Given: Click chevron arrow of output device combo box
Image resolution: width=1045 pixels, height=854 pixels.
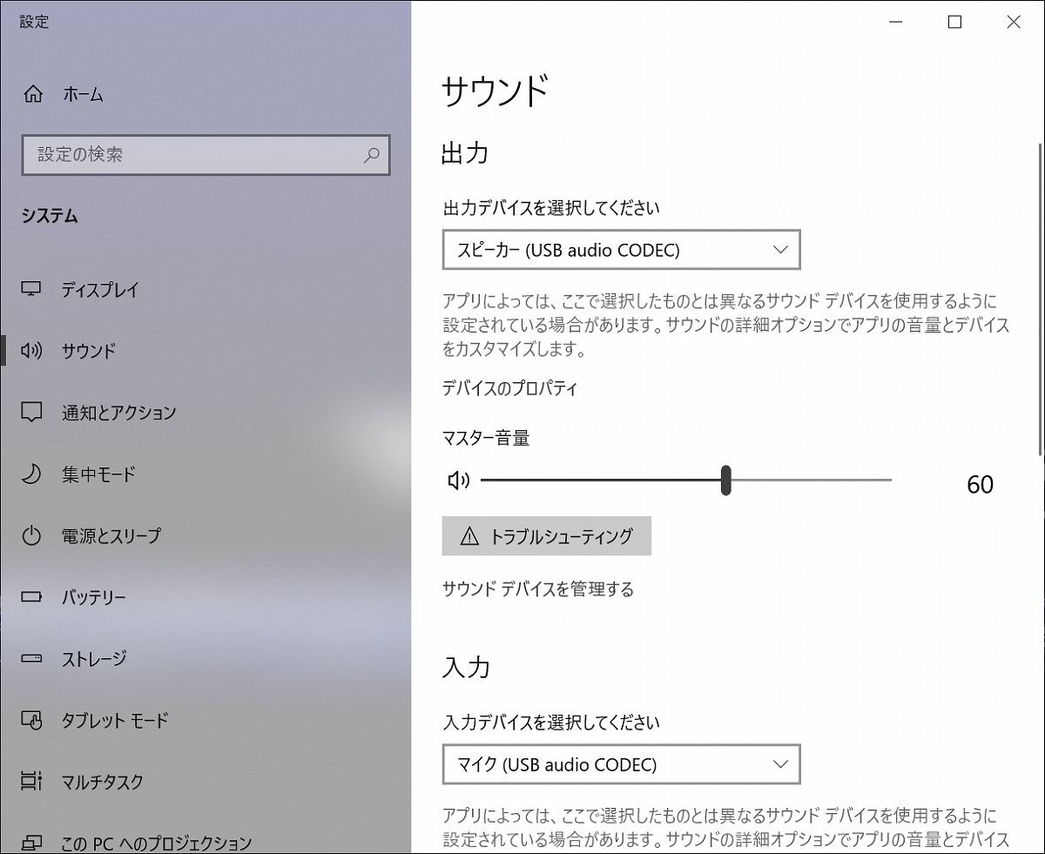Looking at the screenshot, I should coord(779,250).
